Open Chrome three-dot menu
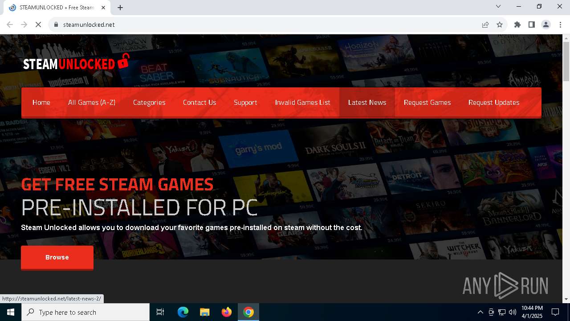Screen dimensions: 570x321 560,25
